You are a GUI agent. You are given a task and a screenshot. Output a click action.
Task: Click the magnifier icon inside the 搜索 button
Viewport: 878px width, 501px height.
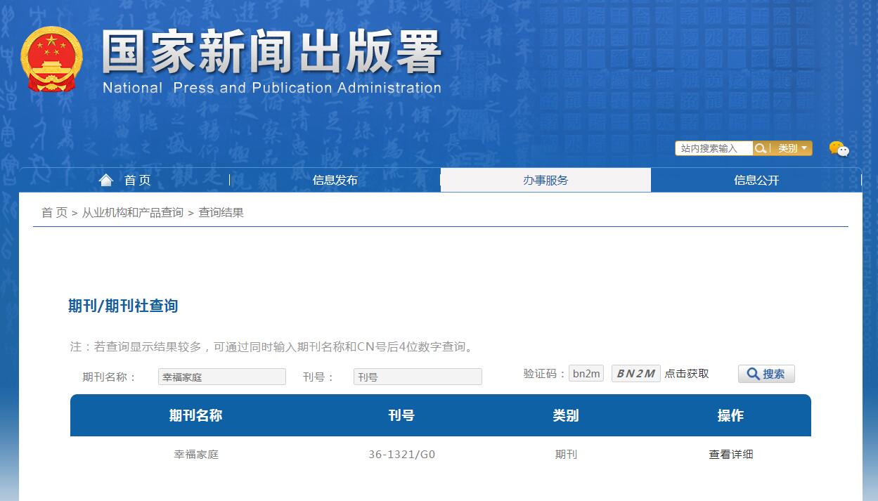coord(753,373)
